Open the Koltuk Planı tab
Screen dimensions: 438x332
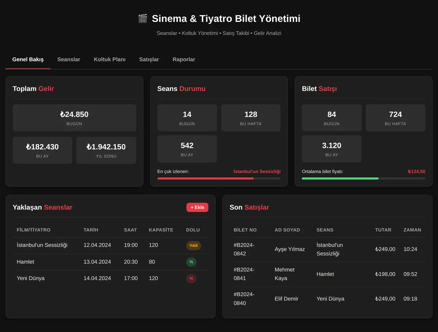pyautogui.click(x=109, y=59)
